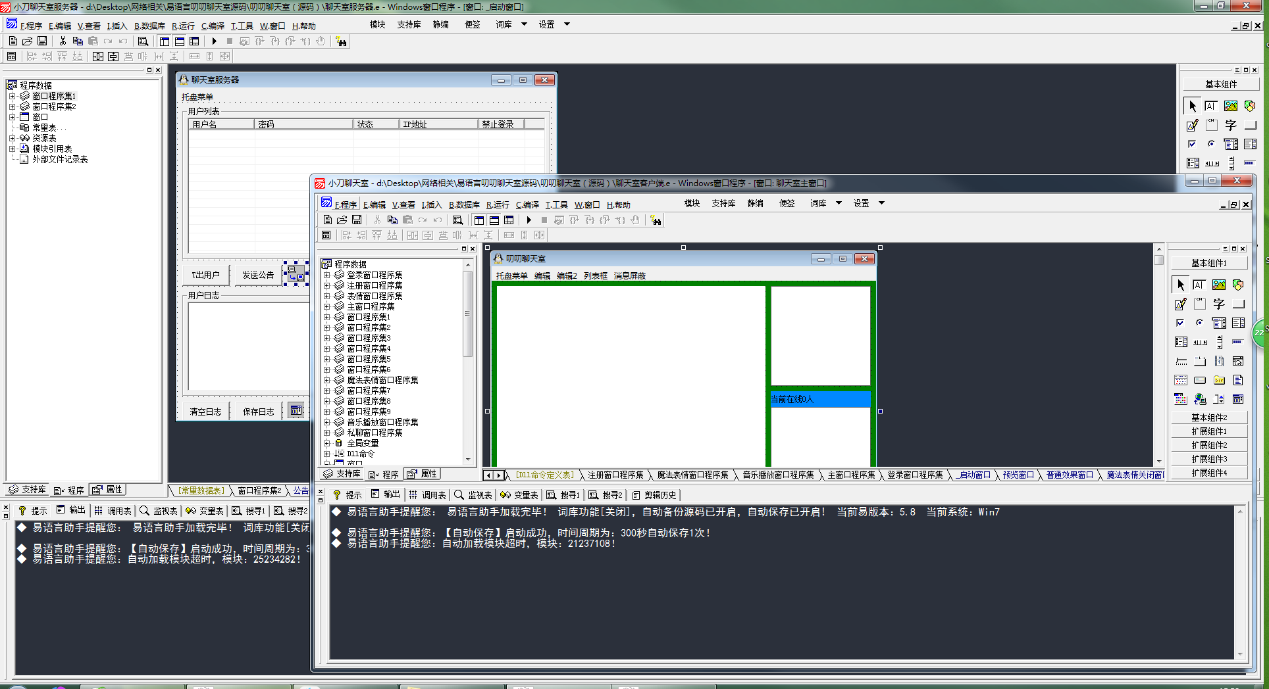This screenshot has width=1269, height=689.
Task: Select the arrow pointer tool in the front 基本组件1 palette
Action: tap(1181, 285)
